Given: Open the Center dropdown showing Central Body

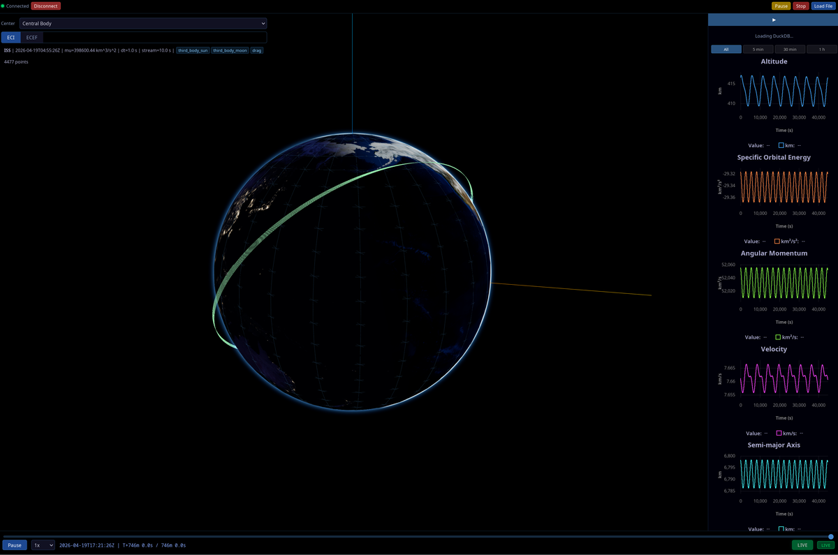Looking at the screenshot, I should pos(143,23).
